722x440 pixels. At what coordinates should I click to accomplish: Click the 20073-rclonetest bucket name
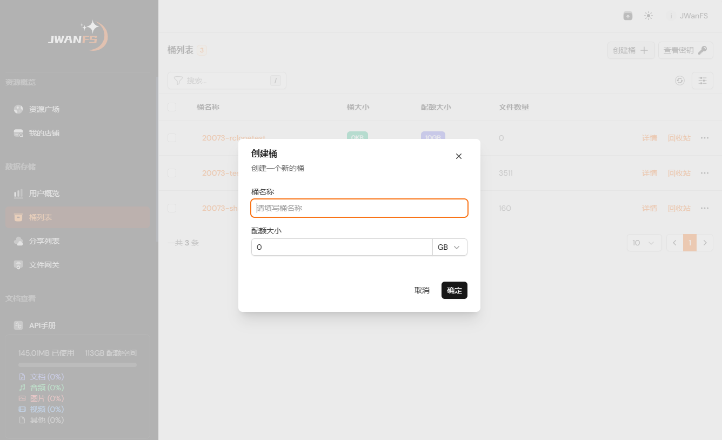(233, 138)
